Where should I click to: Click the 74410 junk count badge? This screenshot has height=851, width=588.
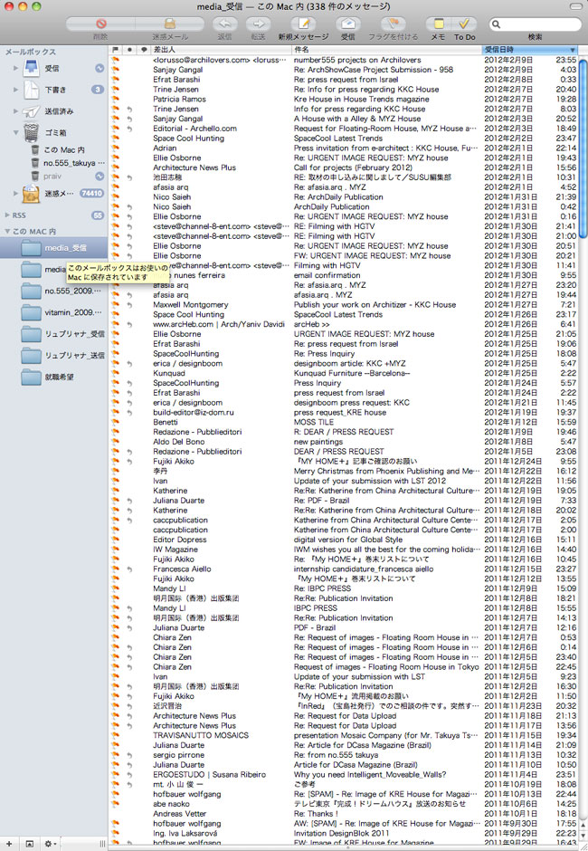point(91,193)
